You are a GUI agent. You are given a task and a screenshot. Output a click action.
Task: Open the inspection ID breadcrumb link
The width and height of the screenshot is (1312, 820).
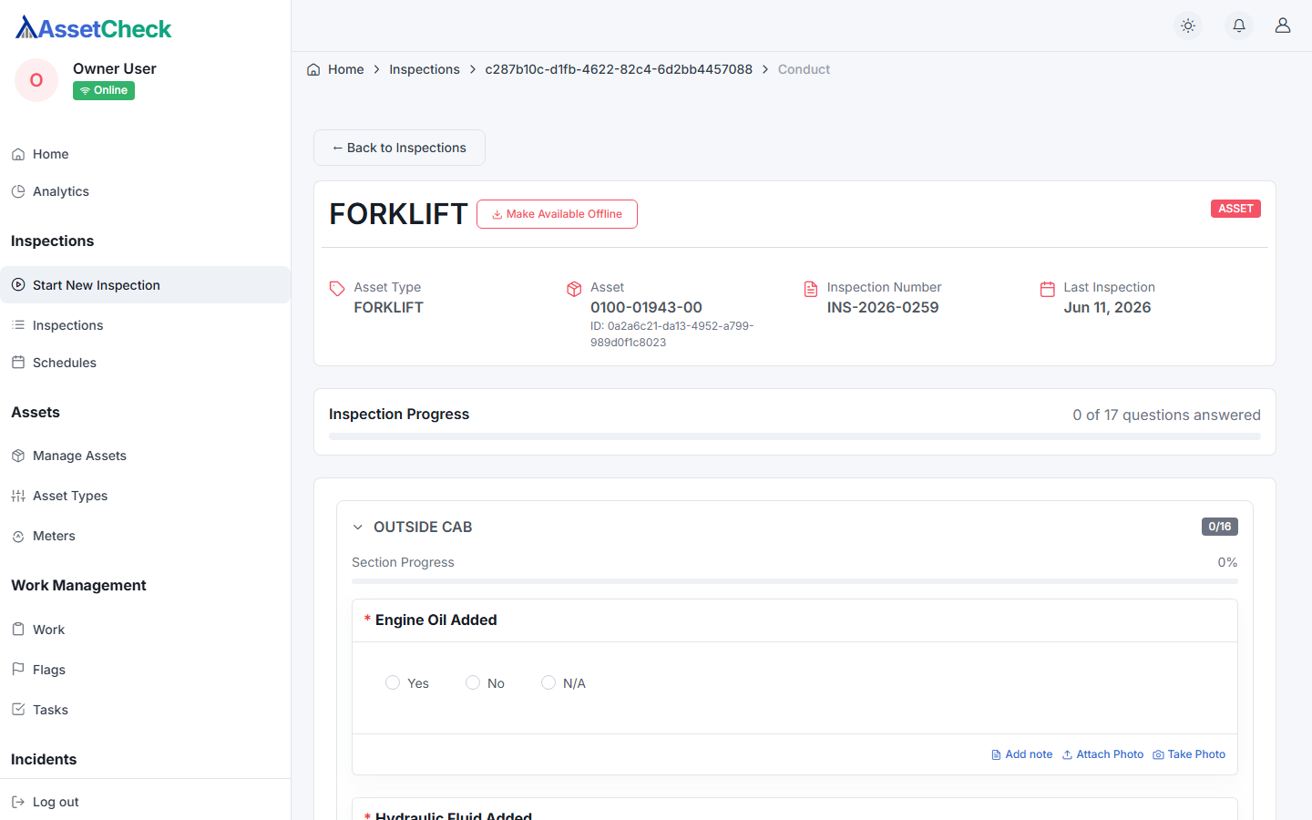pyautogui.click(x=619, y=69)
